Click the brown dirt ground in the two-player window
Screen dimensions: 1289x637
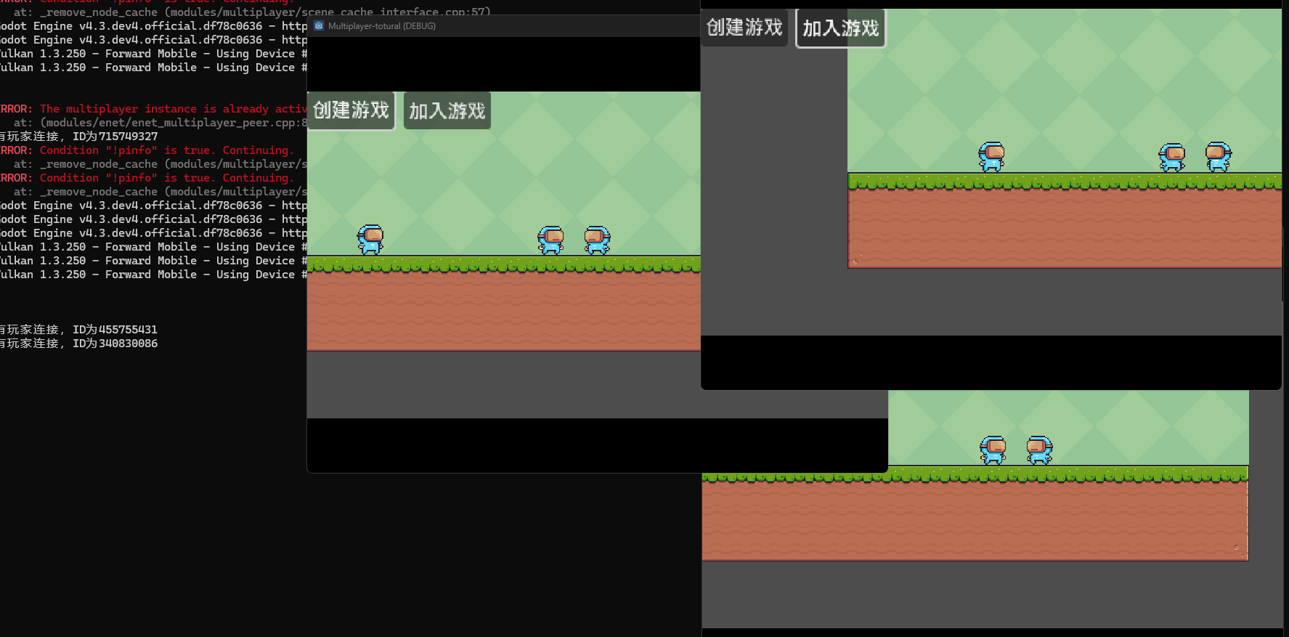point(975,520)
